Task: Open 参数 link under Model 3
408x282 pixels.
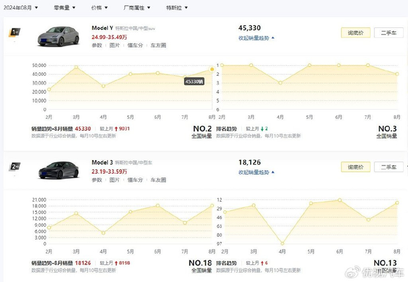Action: 97,180
